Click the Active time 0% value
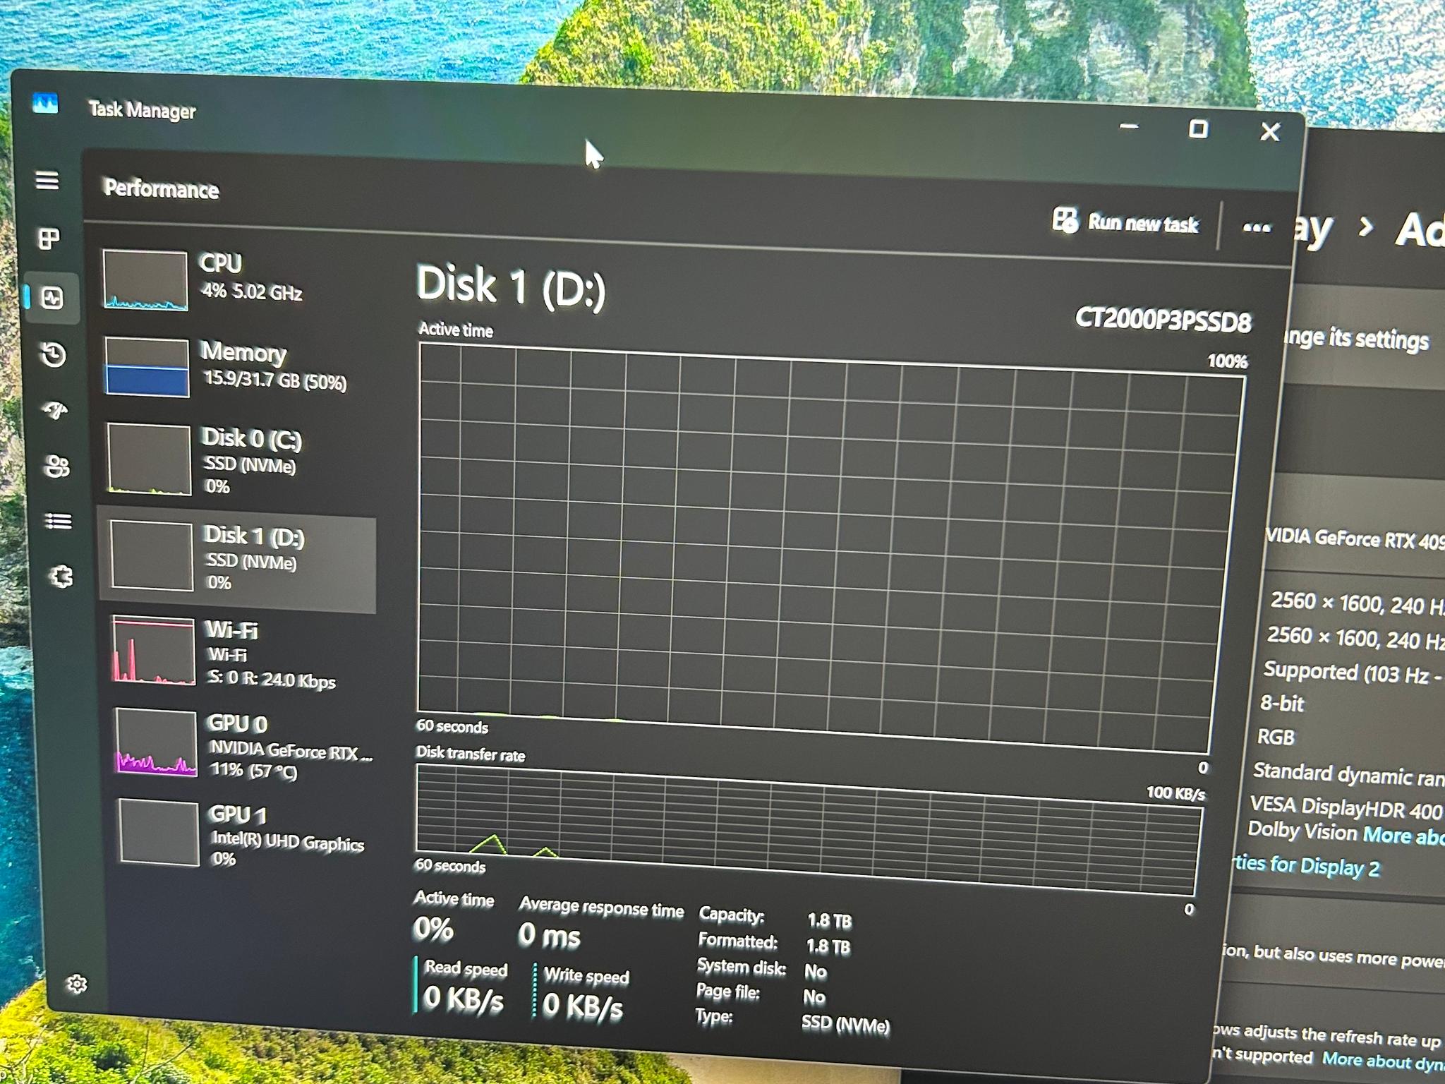Screen dimensions: 1445x1084 pyautogui.click(x=433, y=929)
